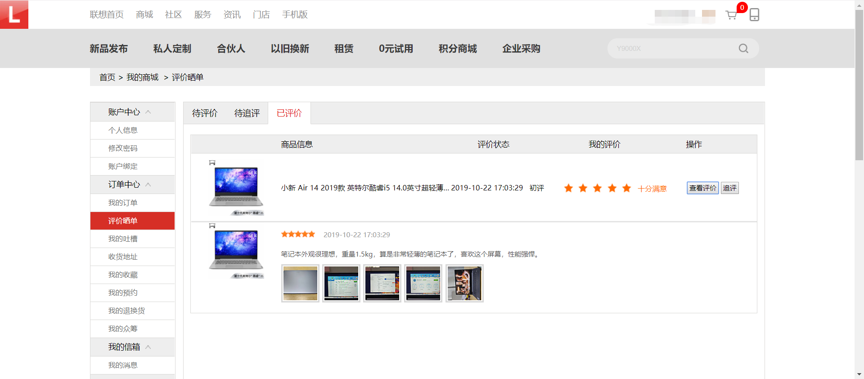864x379 pixels.
Task: Go to 合伙人 page
Action: coord(231,49)
